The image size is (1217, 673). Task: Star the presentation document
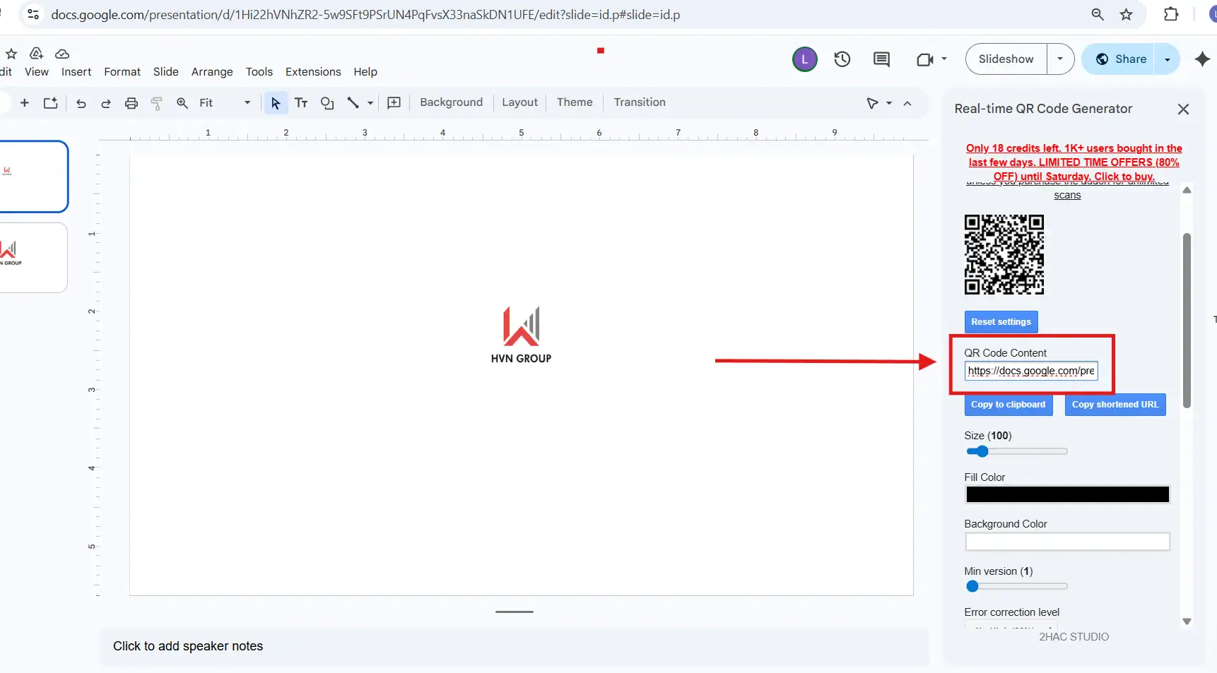click(11, 54)
